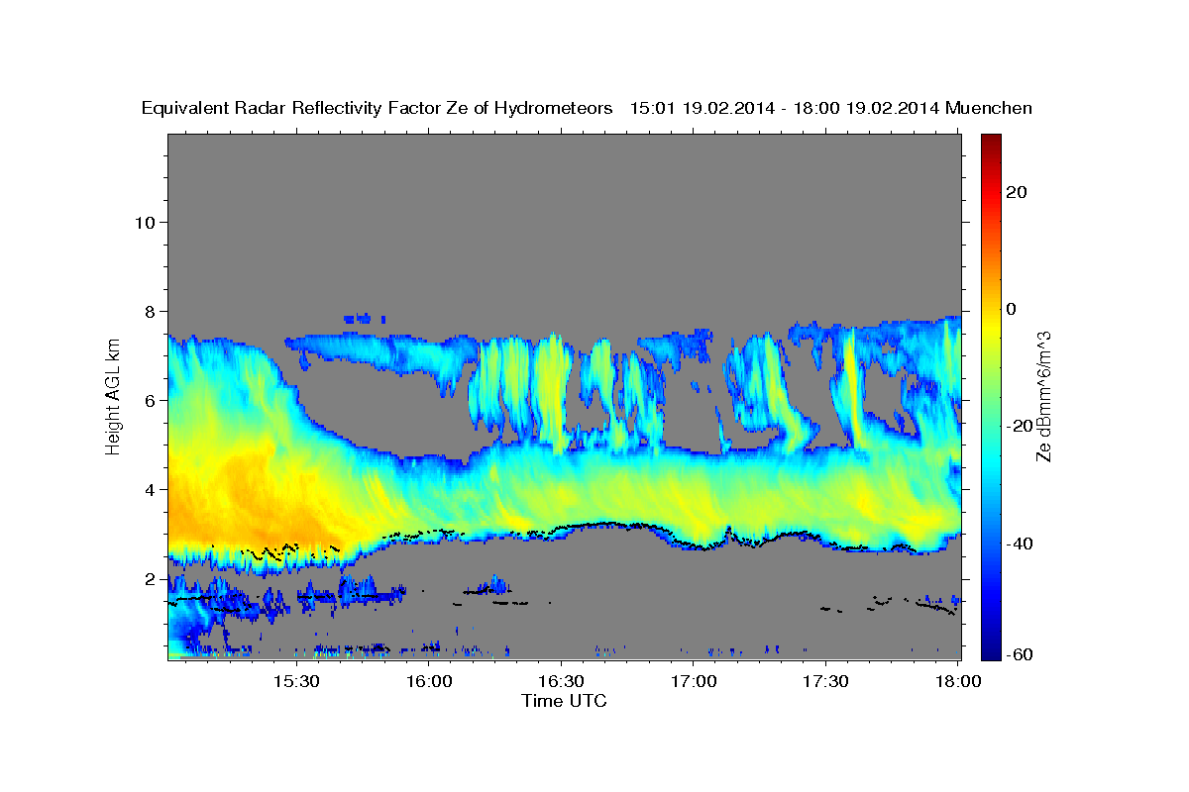Click the colorbar label -20
The image size is (1189, 792).
1021,426
